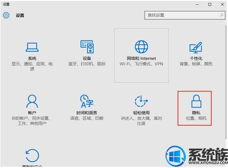Screen dimensions: 228x168
Task: Click the settings gear icon in header
Action: coord(6,15)
